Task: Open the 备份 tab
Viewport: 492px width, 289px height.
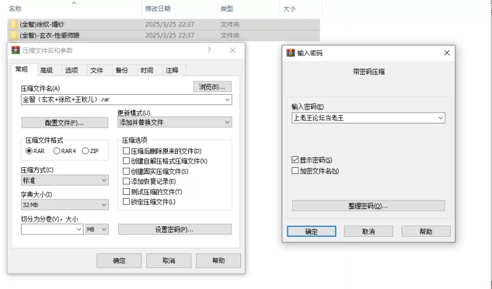Action: pyautogui.click(x=122, y=70)
